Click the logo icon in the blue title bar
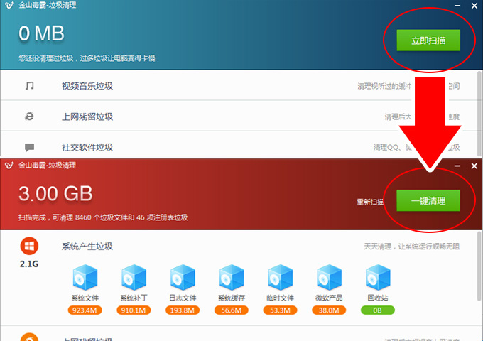483x341 pixels. (x=9, y=5)
